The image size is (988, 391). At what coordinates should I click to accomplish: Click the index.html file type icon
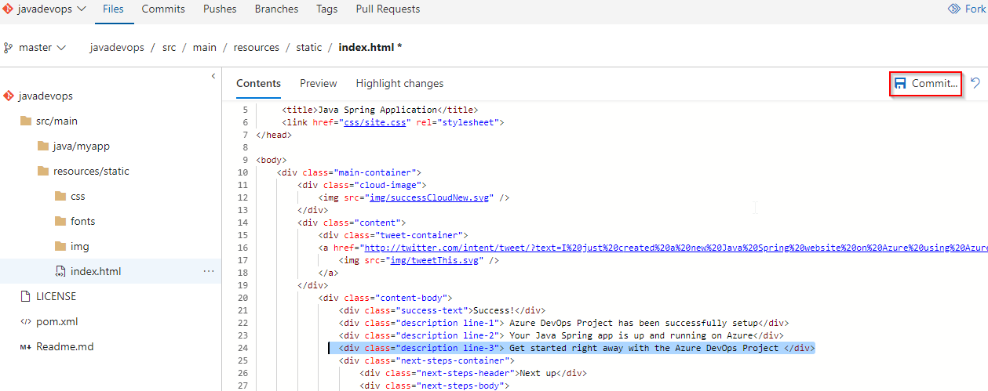[x=60, y=271]
